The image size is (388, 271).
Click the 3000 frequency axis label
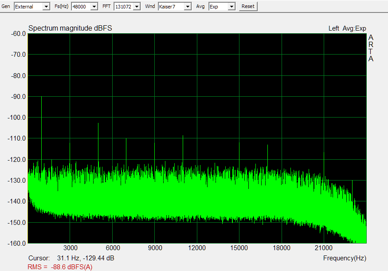[70, 248]
